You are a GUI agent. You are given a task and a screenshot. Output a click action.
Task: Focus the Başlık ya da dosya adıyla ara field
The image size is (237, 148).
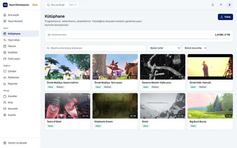click(x=95, y=48)
